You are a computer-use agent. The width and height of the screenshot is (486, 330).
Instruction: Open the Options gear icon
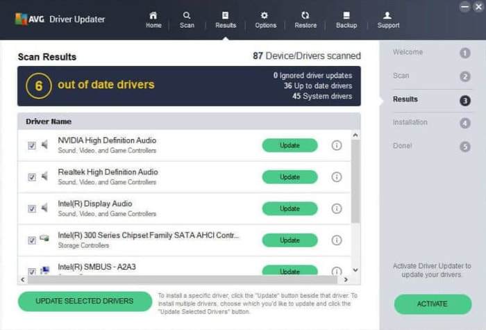[265, 15]
